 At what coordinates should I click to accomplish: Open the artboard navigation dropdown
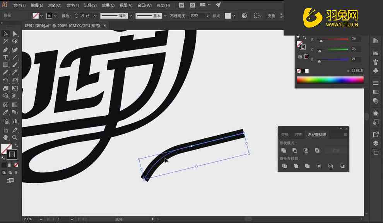click(x=72, y=219)
